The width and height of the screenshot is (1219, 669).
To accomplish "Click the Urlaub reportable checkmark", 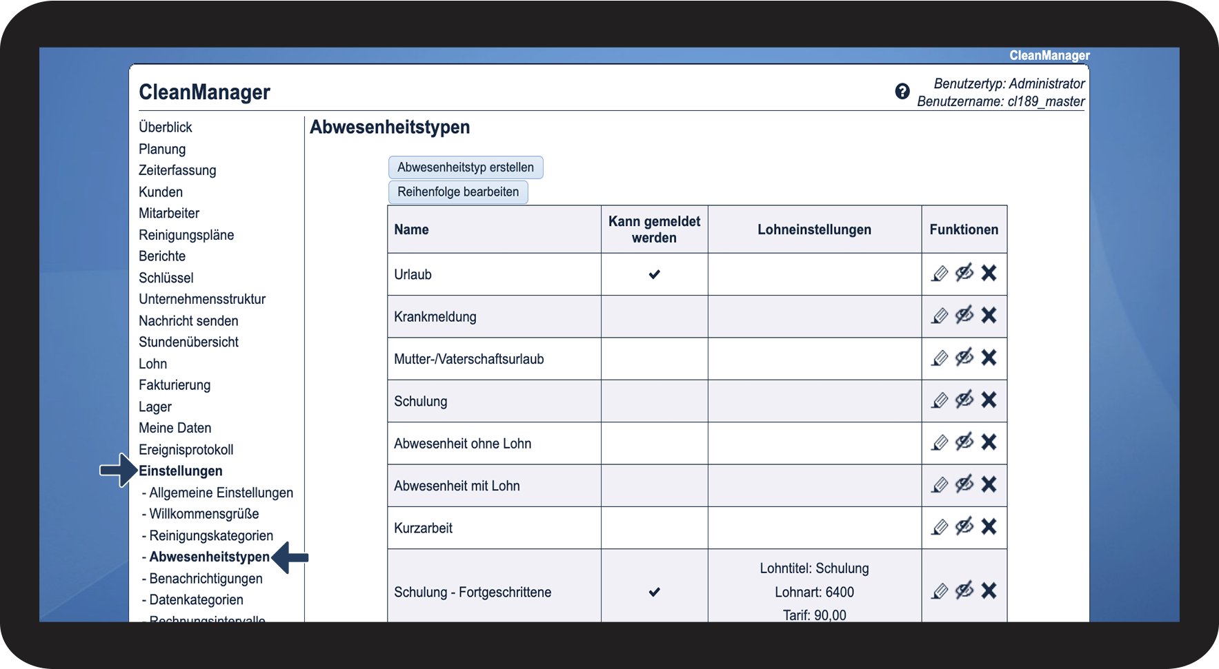I will (654, 274).
